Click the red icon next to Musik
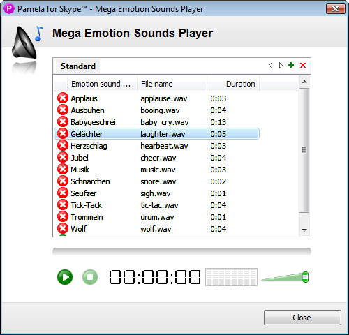The image size is (349, 335). [63, 169]
